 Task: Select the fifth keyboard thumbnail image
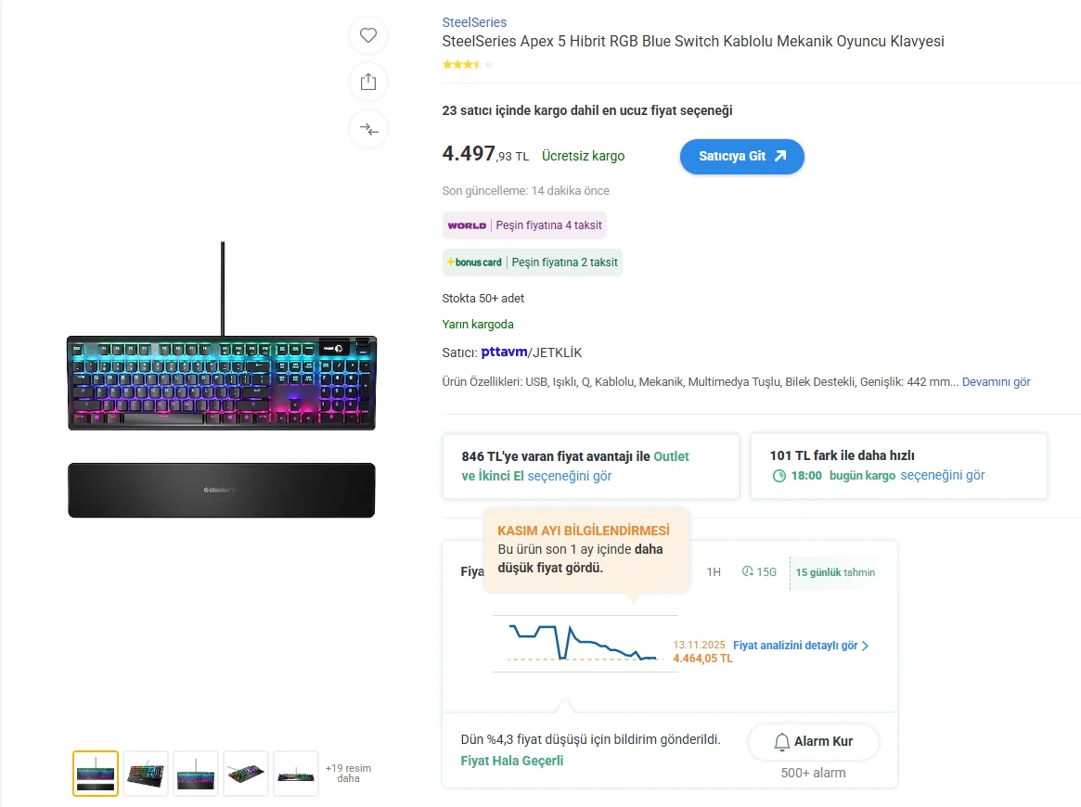click(296, 774)
